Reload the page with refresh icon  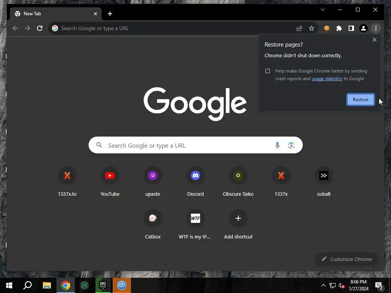[x=40, y=28]
